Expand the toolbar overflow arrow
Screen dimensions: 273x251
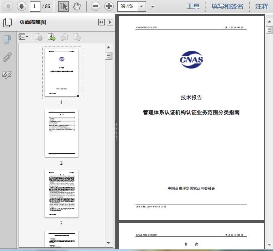[x=152, y=6]
